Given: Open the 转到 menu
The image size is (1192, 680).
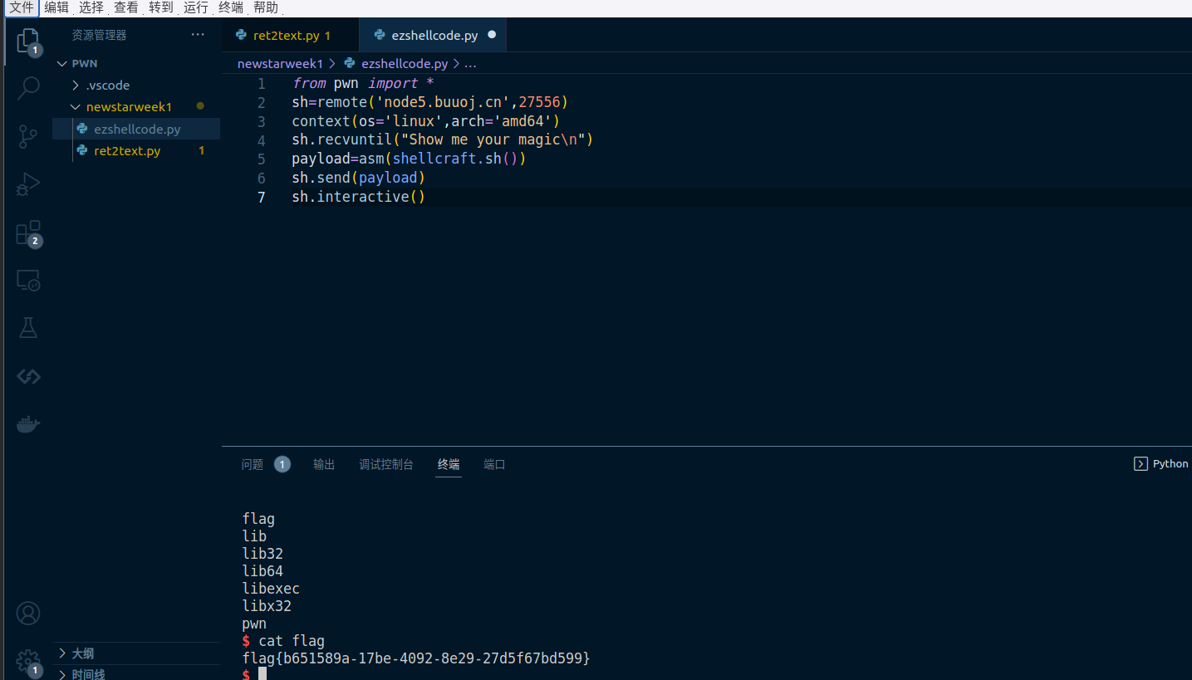Looking at the screenshot, I should (161, 7).
